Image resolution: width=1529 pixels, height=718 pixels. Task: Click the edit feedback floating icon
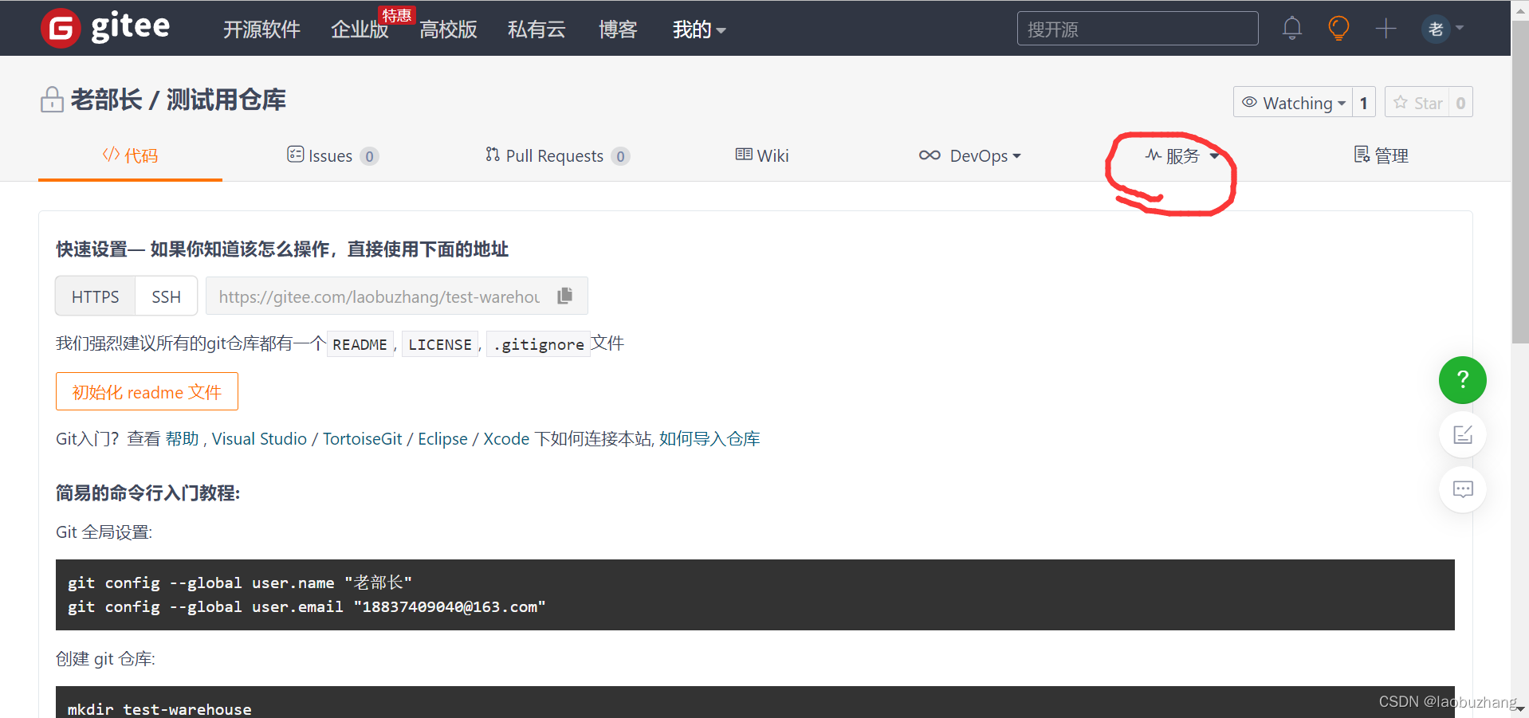(x=1462, y=434)
